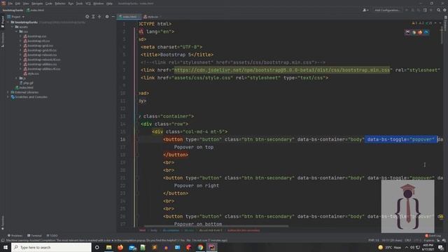Preview page in Chrome browser icon
Image resolution: width=448 pixels, height=252 pixels.
coord(414,32)
